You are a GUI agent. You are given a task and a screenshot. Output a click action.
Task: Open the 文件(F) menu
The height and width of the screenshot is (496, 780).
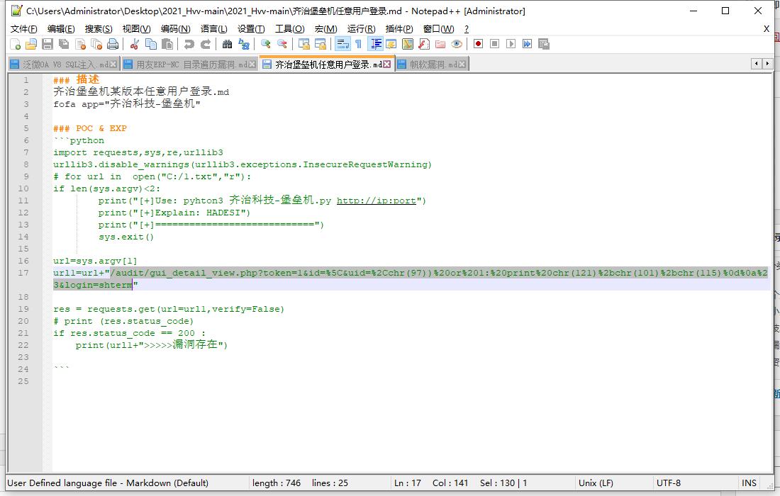24,29
